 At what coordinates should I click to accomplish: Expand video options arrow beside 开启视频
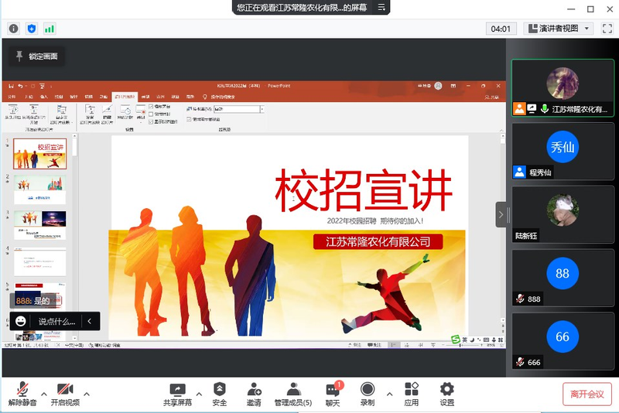[87, 394]
